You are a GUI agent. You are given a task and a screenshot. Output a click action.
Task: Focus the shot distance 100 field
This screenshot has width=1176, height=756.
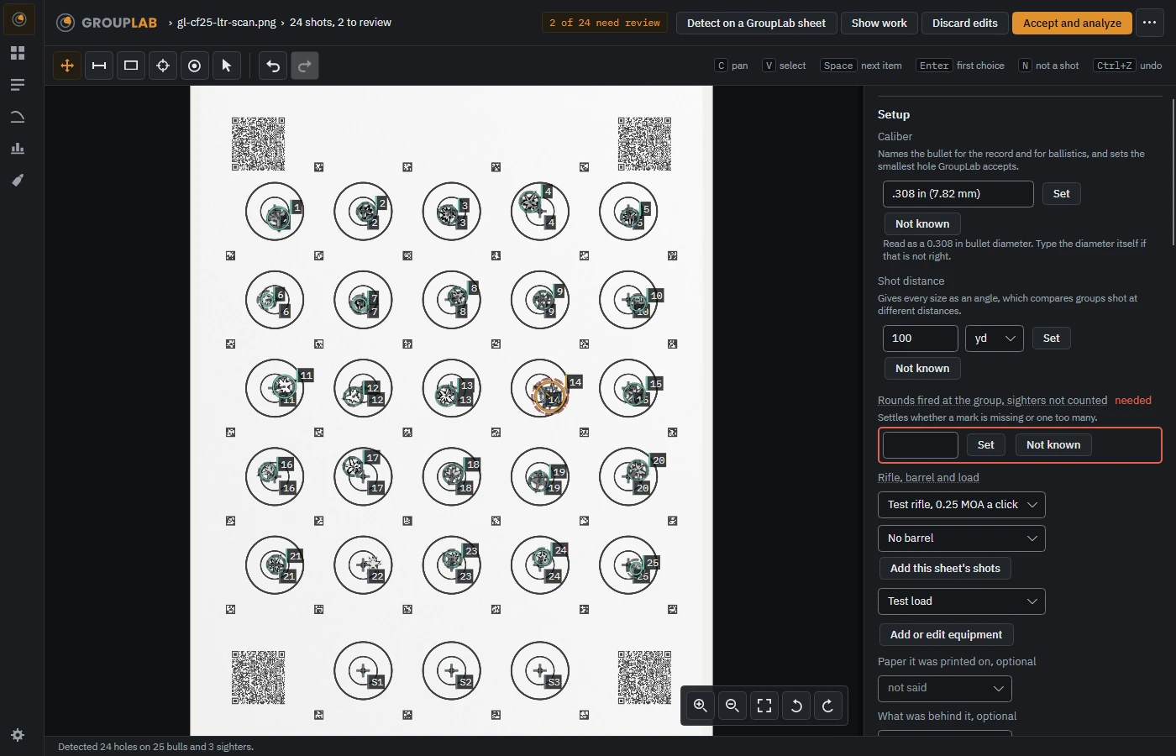pos(921,339)
